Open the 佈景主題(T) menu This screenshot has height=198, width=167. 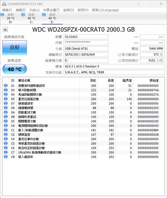pos(51,10)
